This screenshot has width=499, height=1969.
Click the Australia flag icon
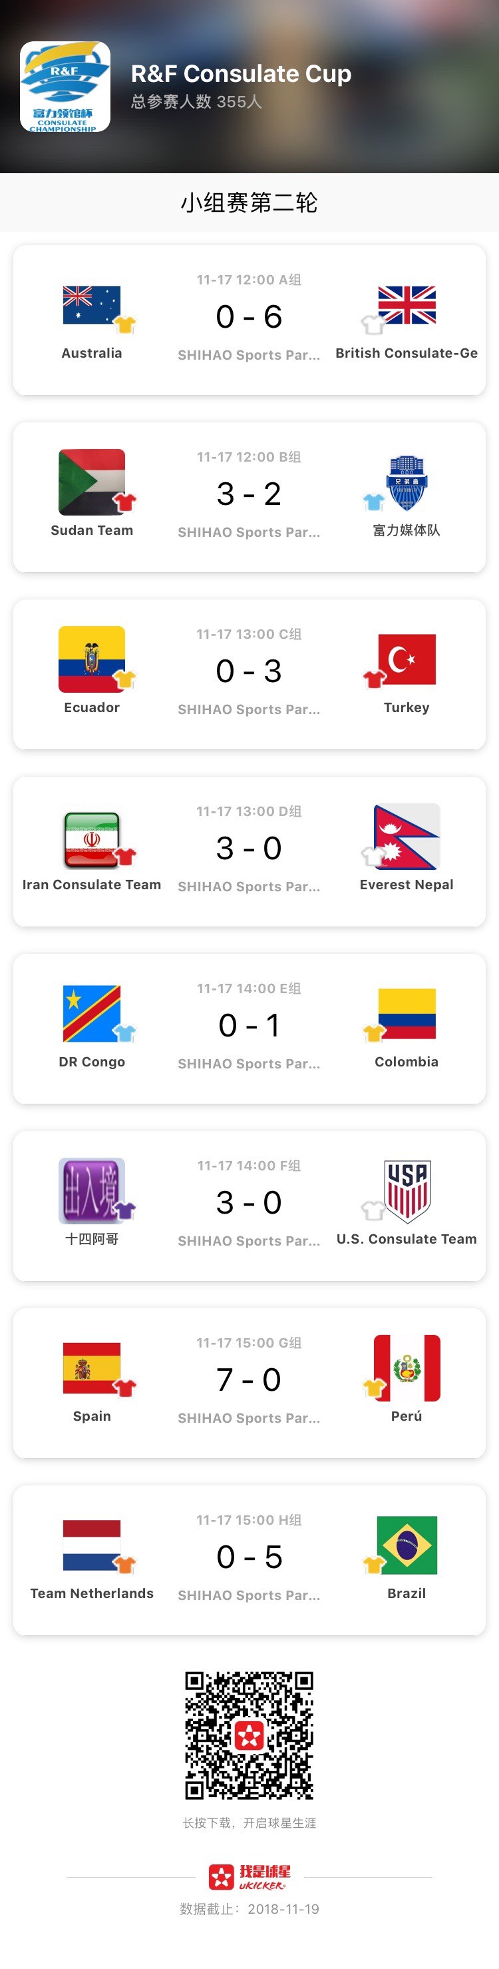(x=92, y=305)
